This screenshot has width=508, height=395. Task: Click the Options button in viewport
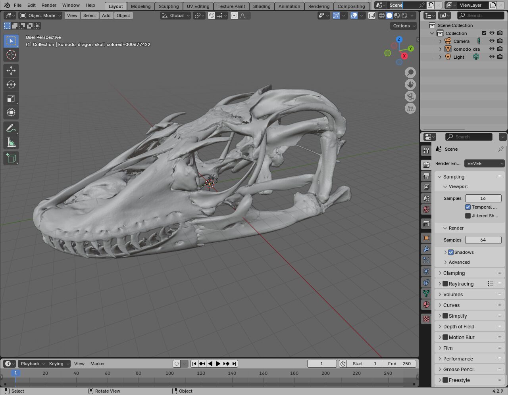(x=403, y=26)
